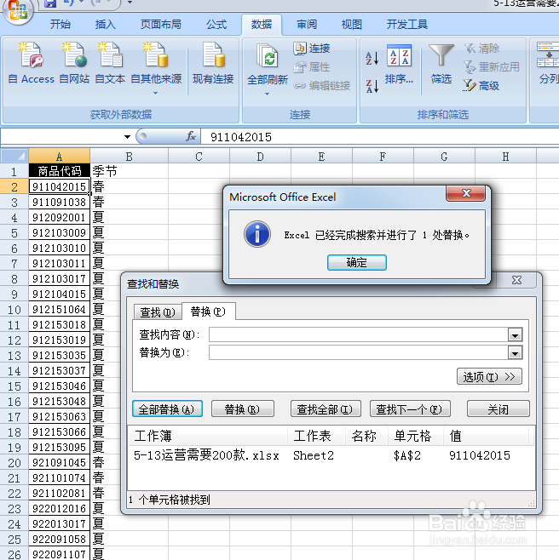Click the fx insert function icon
Image resolution: width=559 pixels, height=560 pixels.
(191, 136)
